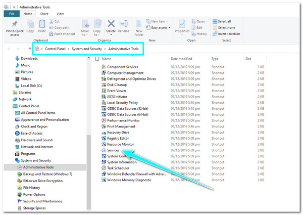Select the Services shortcut icon

[x=104, y=150]
